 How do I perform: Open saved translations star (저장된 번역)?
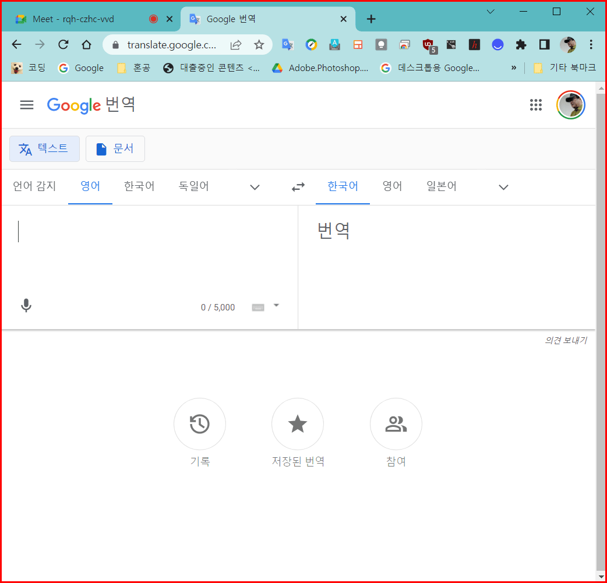[298, 424]
